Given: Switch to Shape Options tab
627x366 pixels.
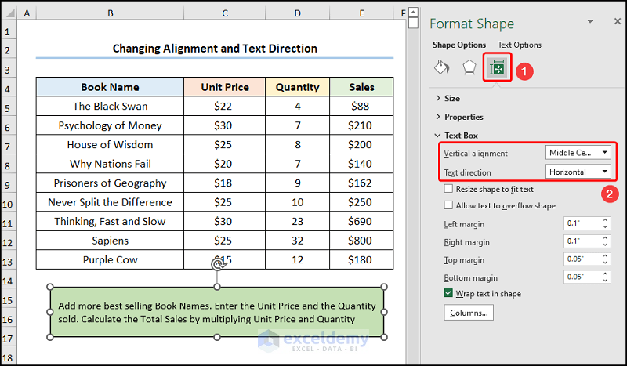Looking at the screenshot, I should tap(459, 45).
